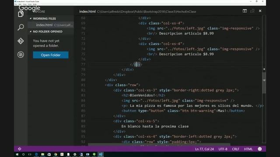Open the Windows Start menu
The height and width of the screenshot is (157, 280).
click(17, 154)
